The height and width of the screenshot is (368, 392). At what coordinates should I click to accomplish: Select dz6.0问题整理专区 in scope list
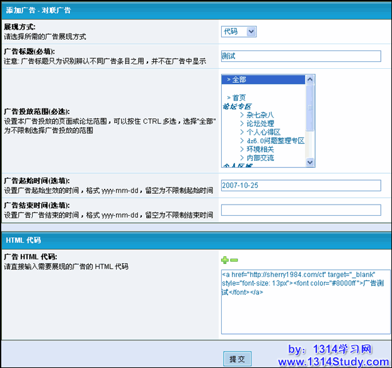coord(275,141)
